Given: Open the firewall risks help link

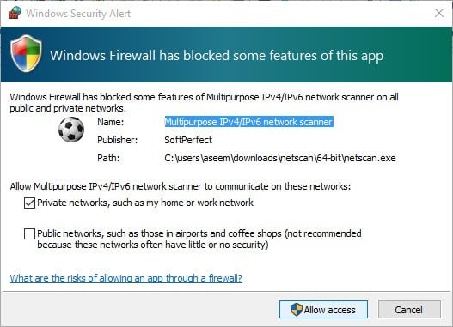Looking at the screenshot, I should 126,278.
